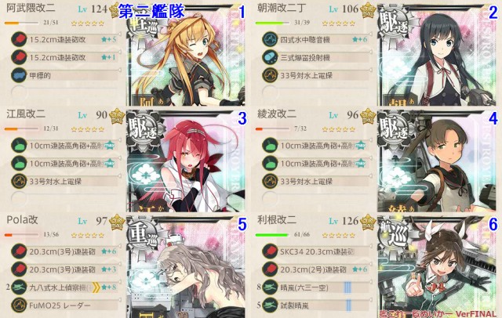The height and width of the screenshot is (318, 502).
Task: Click the 晴嵐(六三一空) equipment row
Action: tap(317, 287)
